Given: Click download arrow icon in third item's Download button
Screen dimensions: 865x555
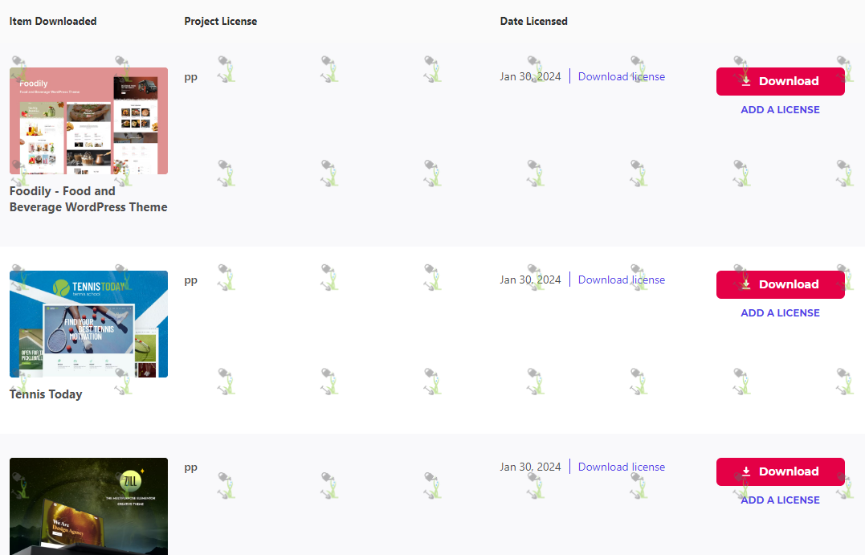Looking at the screenshot, I should click(746, 471).
